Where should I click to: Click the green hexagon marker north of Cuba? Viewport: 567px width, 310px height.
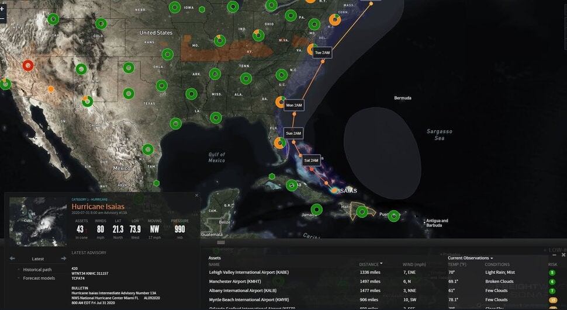coord(272,176)
